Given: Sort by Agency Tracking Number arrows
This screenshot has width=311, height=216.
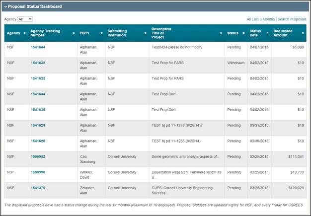Looking at the screenshot, I should pyautogui.click(x=74, y=33).
